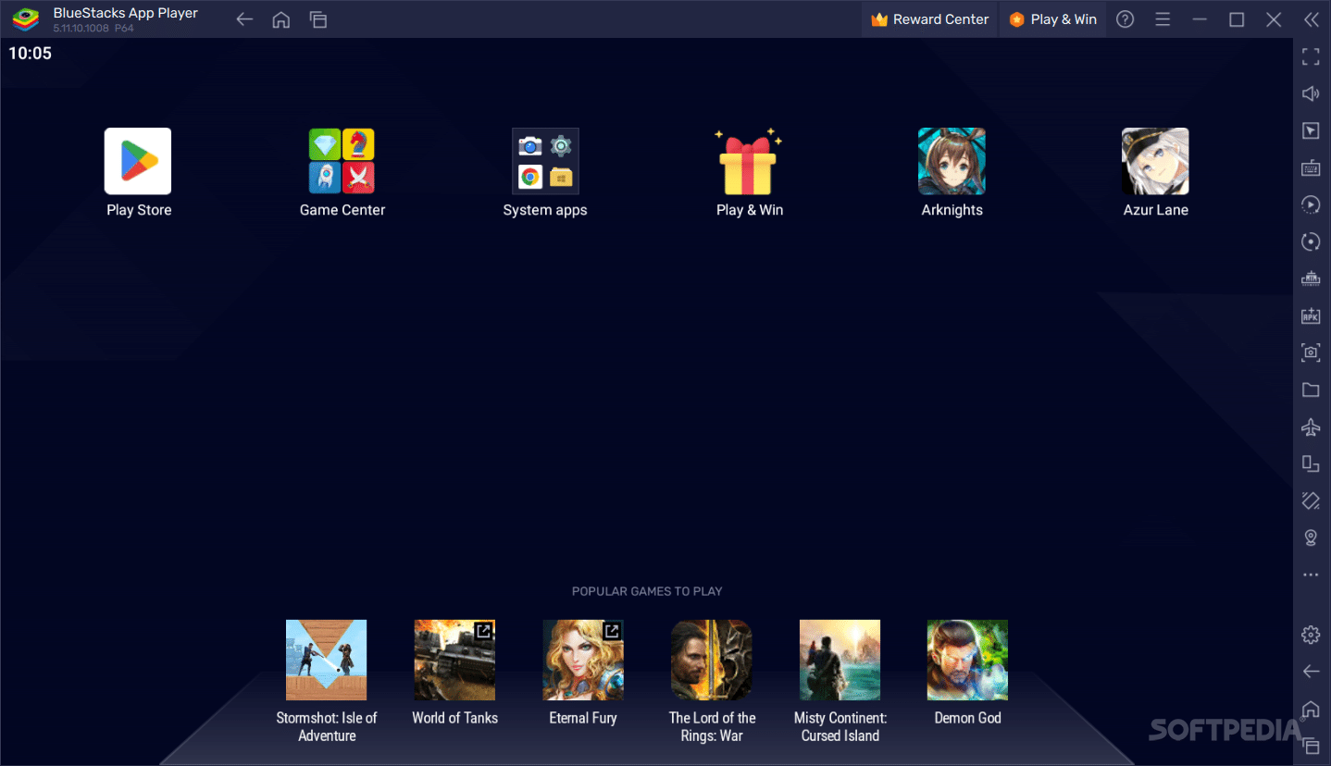
Task: Launch the Azur Lane game
Action: point(1155,161)
